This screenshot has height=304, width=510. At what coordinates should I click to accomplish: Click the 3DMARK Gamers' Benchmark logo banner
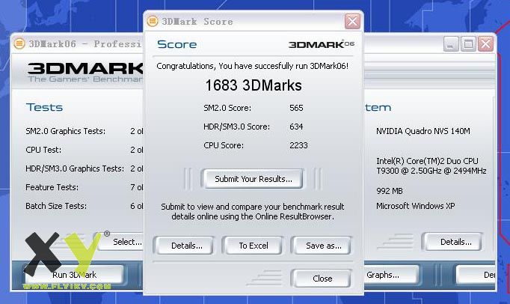point(85,73)
